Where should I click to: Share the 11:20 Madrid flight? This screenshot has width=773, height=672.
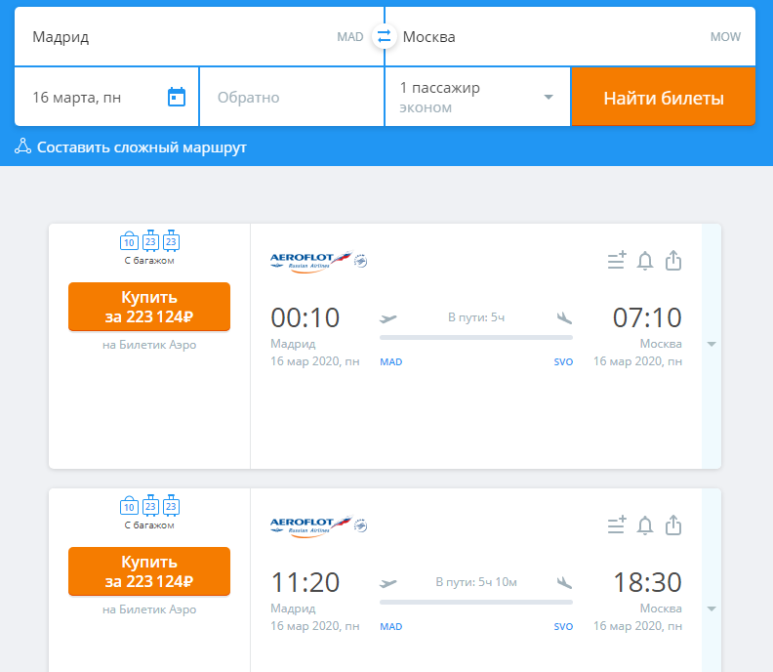pyautogui.click(x=673, y=525)
